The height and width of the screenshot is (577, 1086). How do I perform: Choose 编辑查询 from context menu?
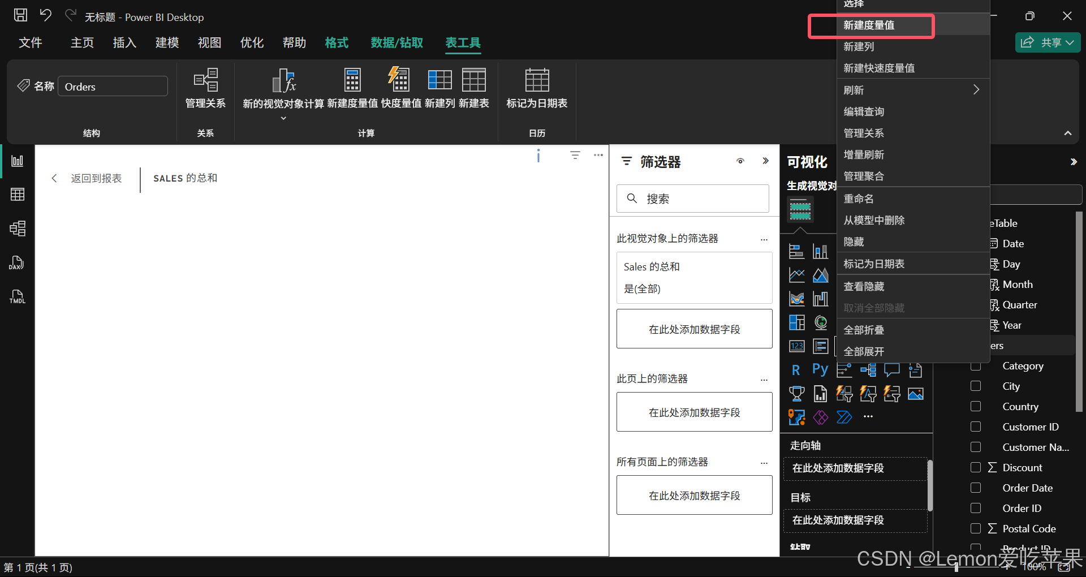(x=913, y=111)
